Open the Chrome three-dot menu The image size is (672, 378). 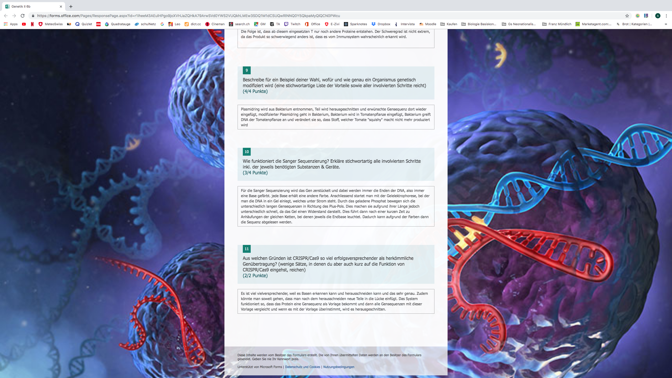(x=666, y=16)
